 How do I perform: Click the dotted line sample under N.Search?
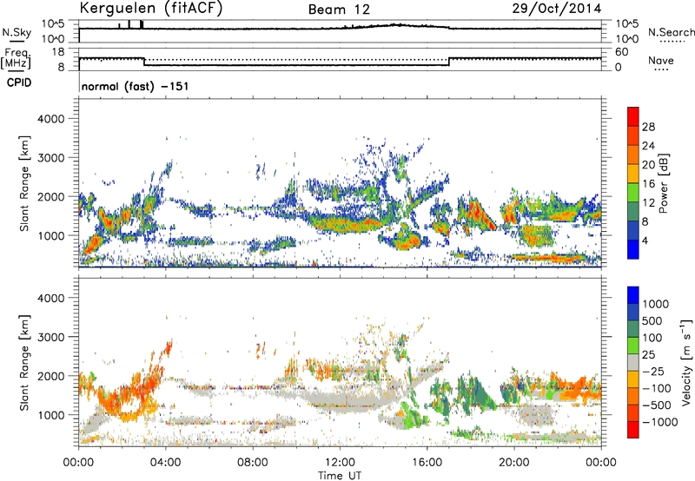coord(672,42)
